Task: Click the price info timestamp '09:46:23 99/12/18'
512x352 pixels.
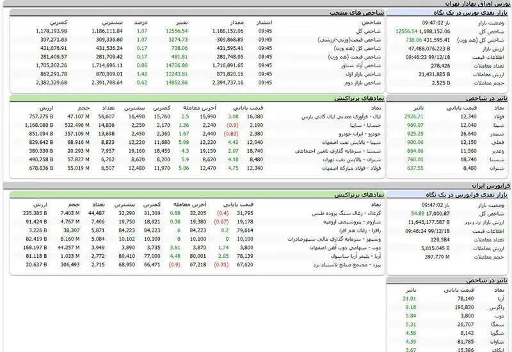Action: click(428, 57)
